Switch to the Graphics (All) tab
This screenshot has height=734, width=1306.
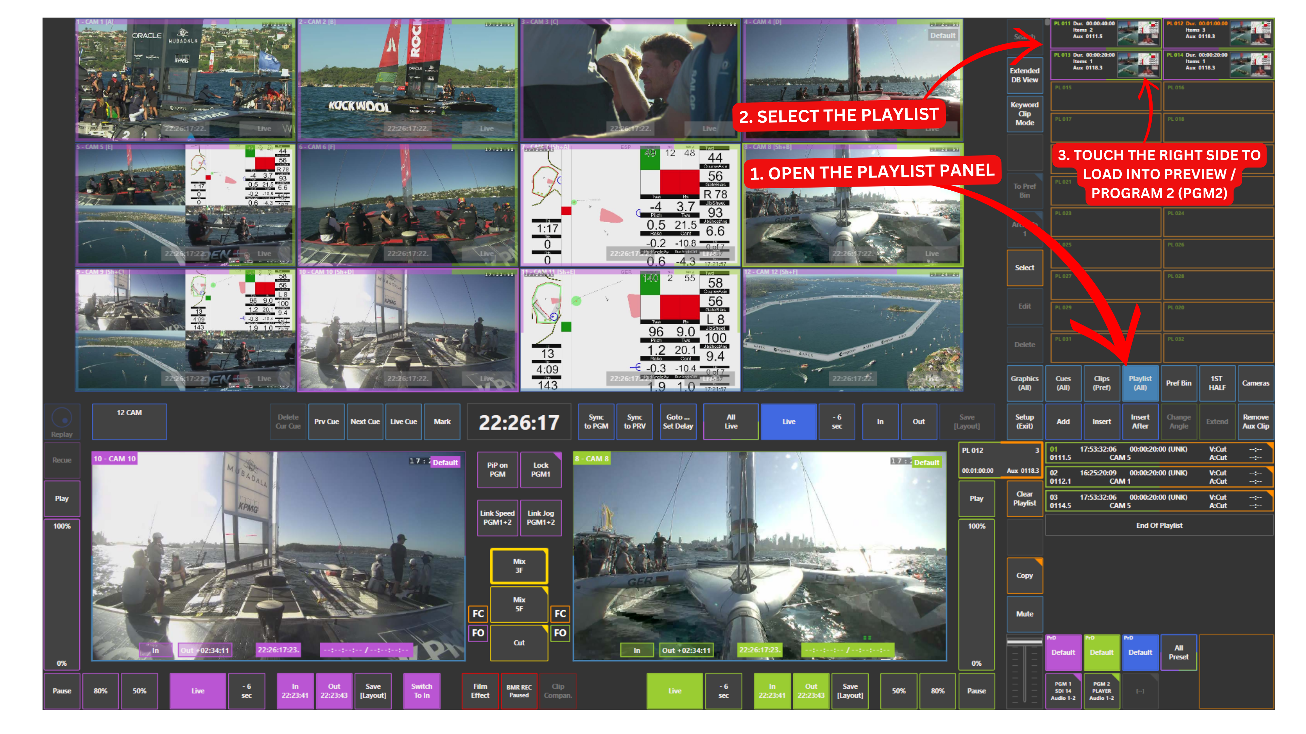pyautogui.click(x=1025, y=383)
